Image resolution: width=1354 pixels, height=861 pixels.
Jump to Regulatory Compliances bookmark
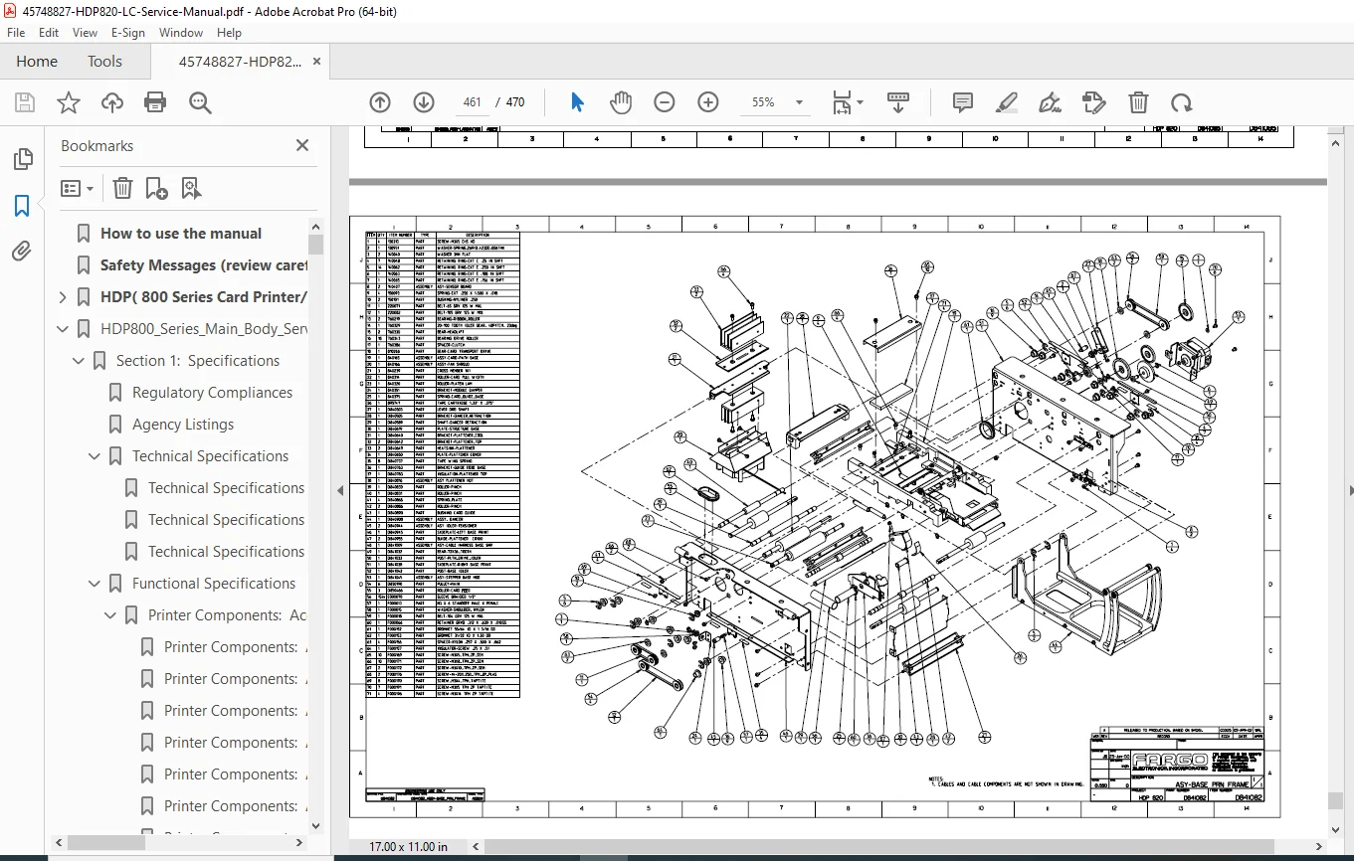213,393
